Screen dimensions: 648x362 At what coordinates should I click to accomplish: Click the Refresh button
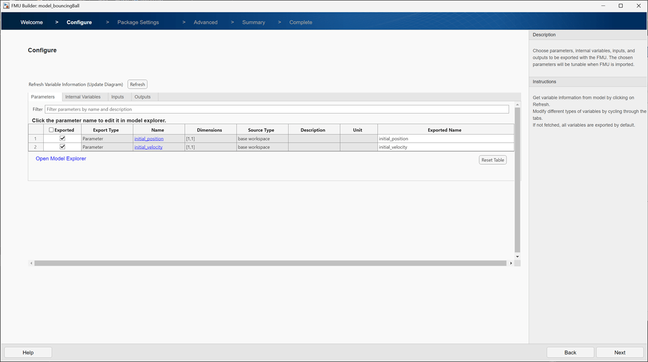point(137,84)
